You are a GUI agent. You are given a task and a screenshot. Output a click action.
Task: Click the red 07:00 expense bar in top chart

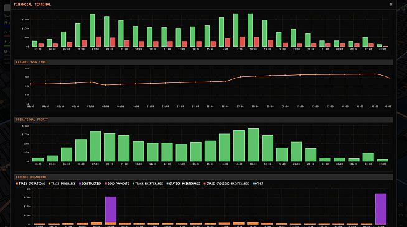[x=98, y=42]
